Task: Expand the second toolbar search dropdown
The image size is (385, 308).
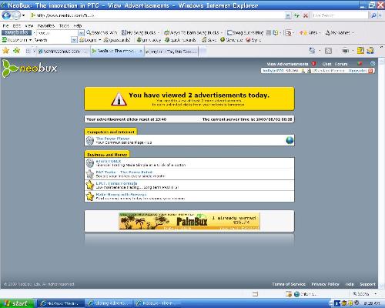Action: [74, 40]
